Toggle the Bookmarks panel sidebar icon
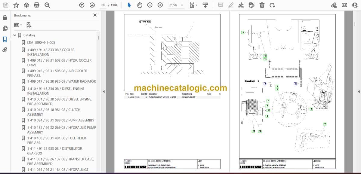361x174 pixels. pos(5,39)
